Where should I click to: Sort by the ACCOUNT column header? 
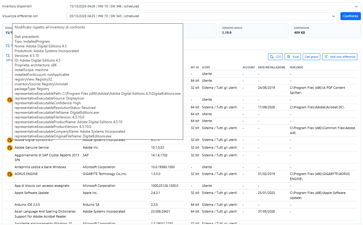(x=249, y=67)
